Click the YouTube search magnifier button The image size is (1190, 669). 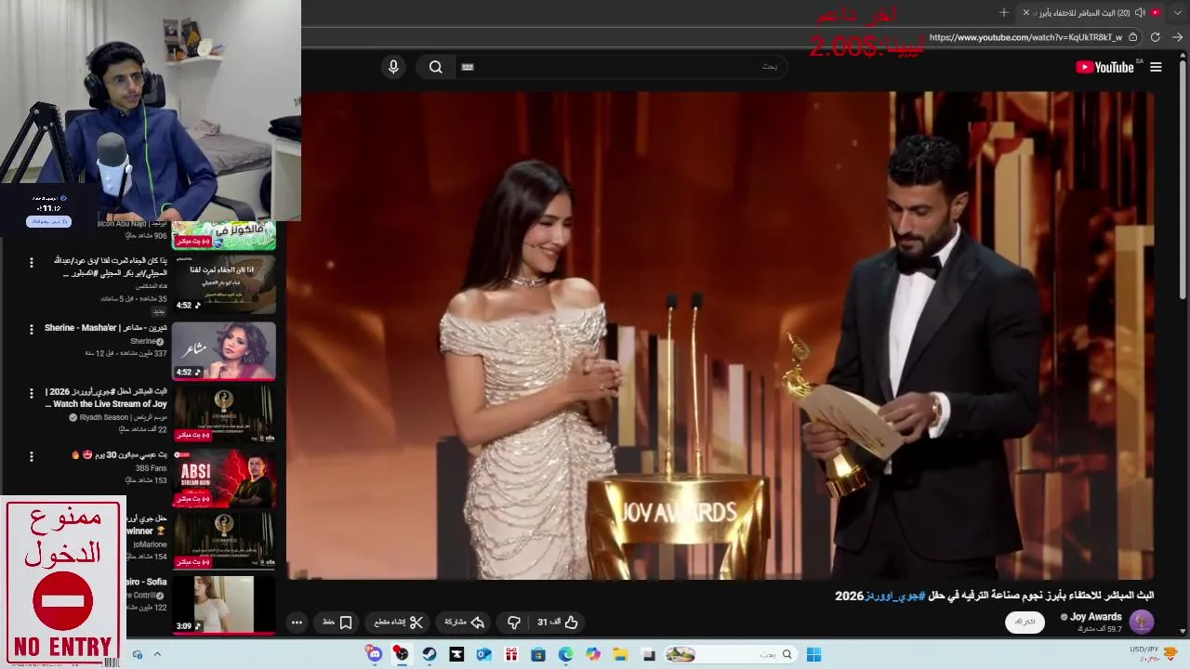pos(436,67)
